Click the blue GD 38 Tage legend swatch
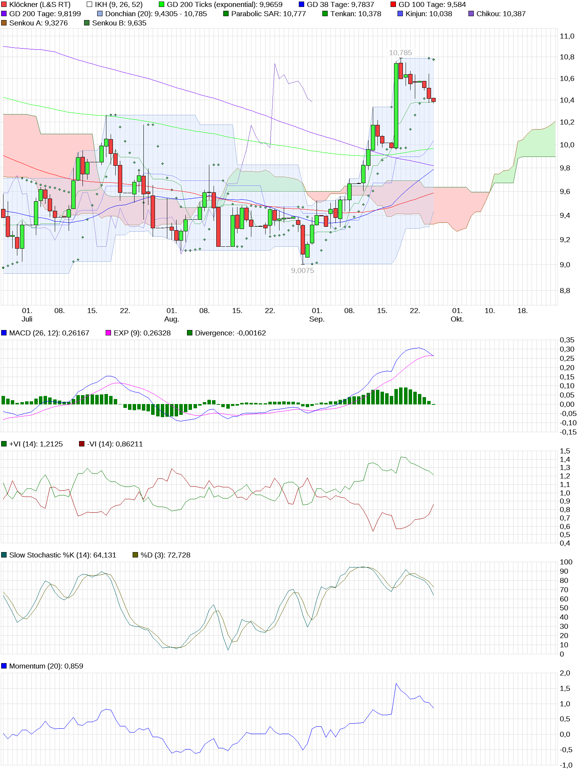The width and height of the screenshot is (586, 773). pos(301,5)
